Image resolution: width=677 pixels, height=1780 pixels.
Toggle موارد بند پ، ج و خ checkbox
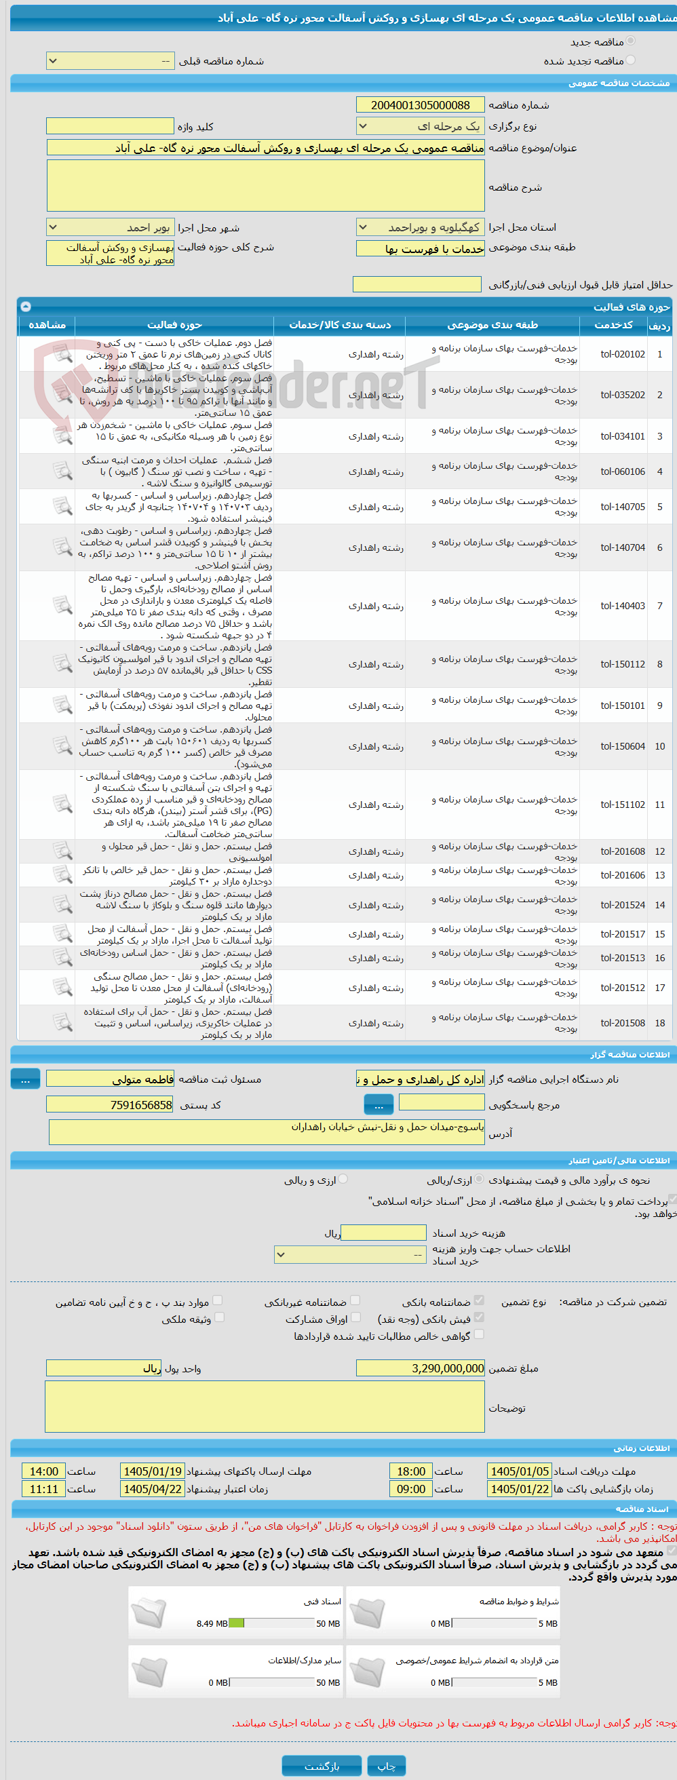pos(218,1300)
